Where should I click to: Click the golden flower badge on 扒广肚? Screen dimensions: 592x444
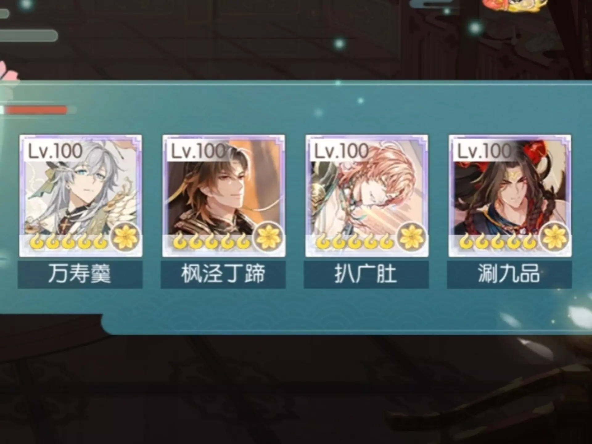(x=411, y=238)
